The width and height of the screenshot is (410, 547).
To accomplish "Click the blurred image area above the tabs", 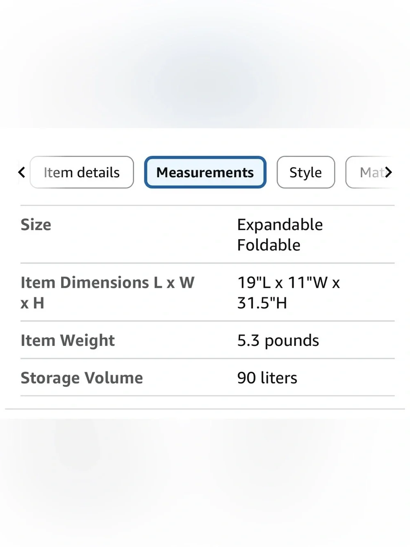I will pyautogui.click(x=205, y=64).
